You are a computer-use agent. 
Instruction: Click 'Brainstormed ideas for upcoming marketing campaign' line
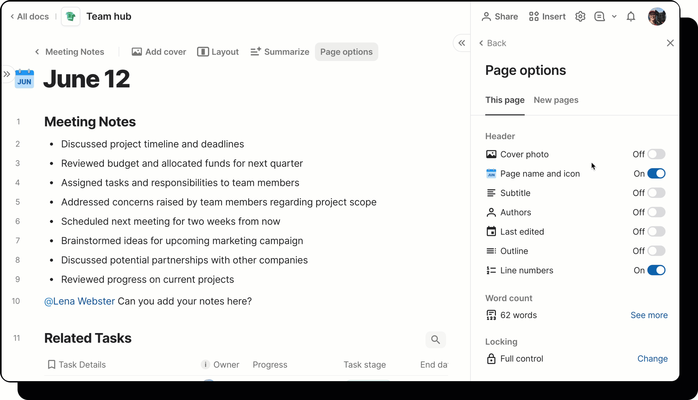pyautogui.click(x=182, y=241)
